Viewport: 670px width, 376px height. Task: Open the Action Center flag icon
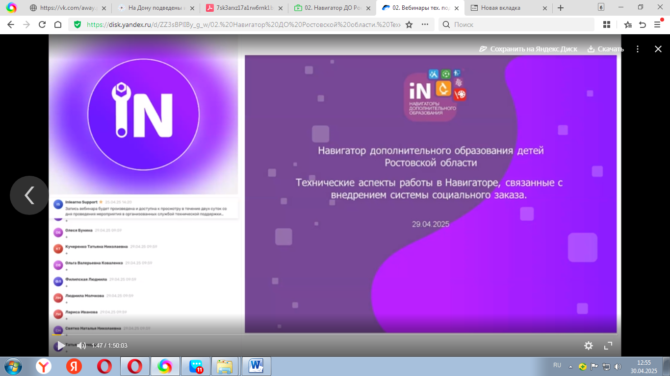click(x=594, y=366)
